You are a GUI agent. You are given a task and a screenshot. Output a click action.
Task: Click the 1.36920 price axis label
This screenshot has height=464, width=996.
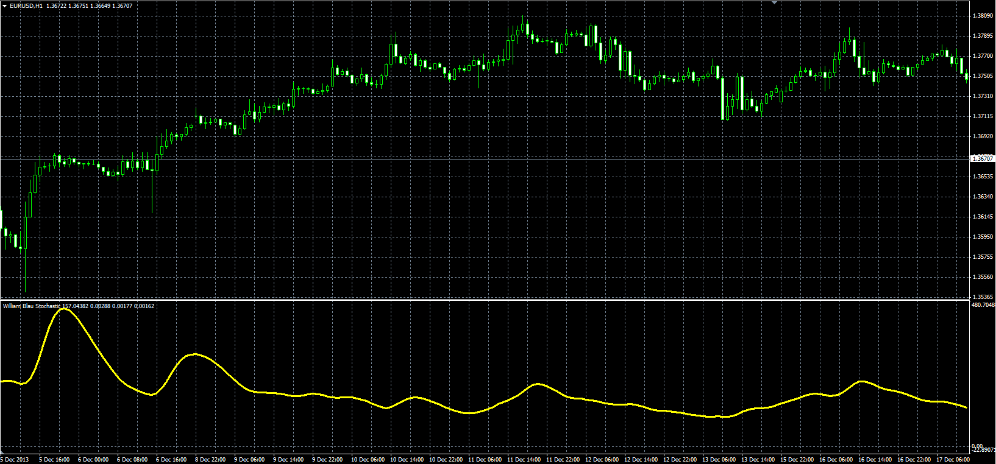[982, 136]
